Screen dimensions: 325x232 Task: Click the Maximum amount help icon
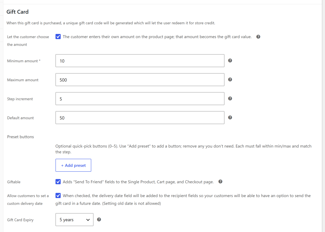click(230, 80)
